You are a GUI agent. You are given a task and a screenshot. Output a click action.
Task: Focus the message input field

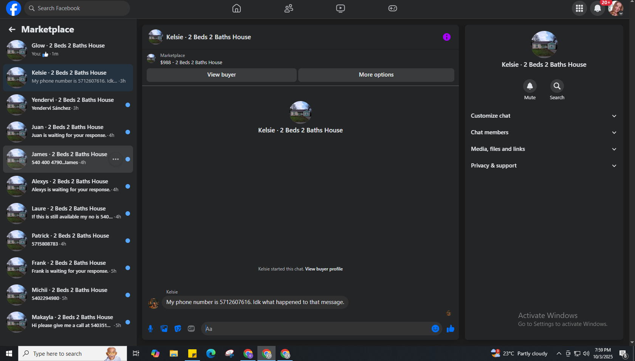(317, 329)
